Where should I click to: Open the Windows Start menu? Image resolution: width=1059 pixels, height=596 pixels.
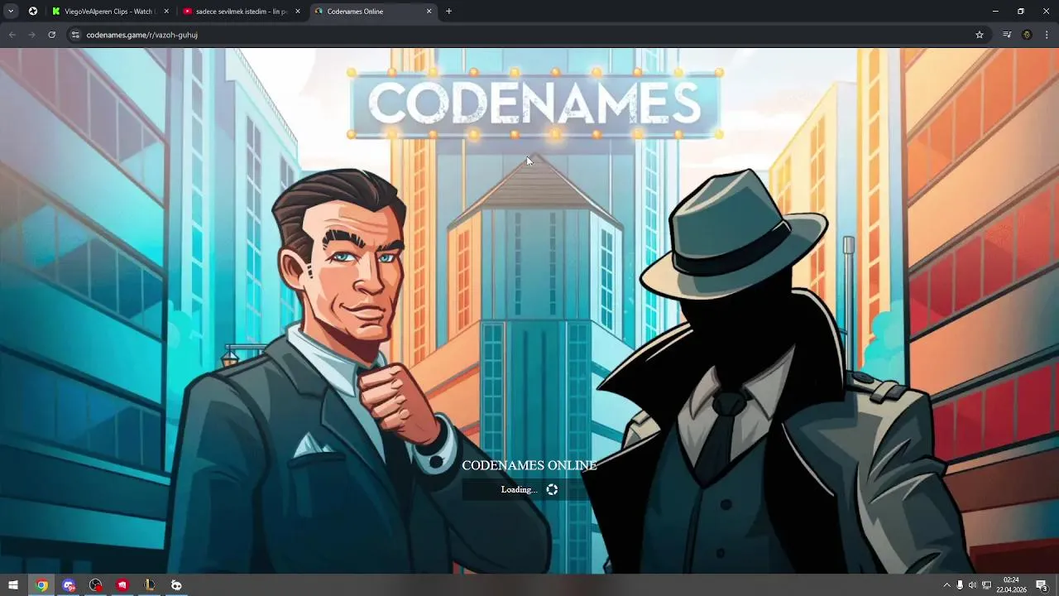tap(13, 585)
